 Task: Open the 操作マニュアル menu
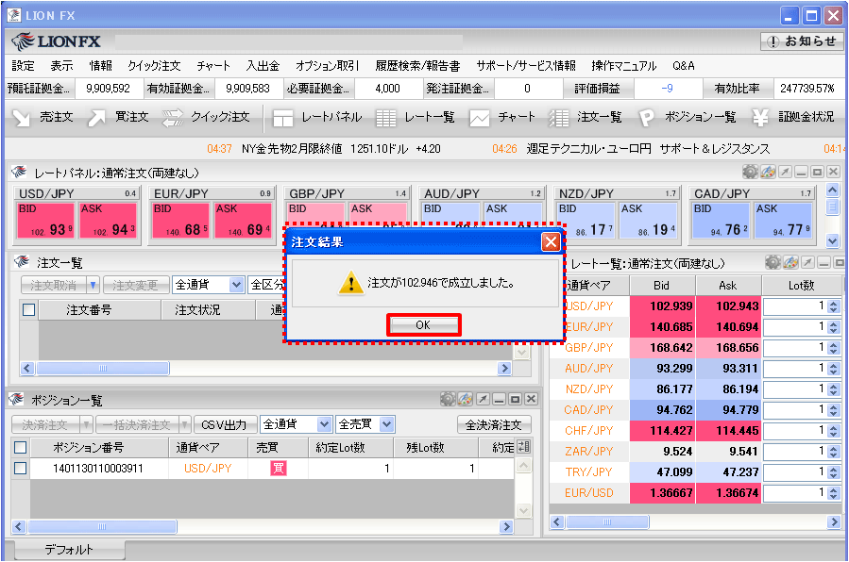(x=623, y=66)
